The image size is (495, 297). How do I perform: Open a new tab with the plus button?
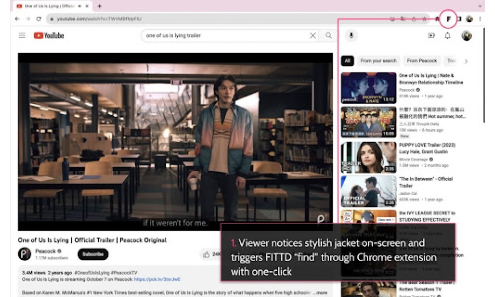(99, 6)
